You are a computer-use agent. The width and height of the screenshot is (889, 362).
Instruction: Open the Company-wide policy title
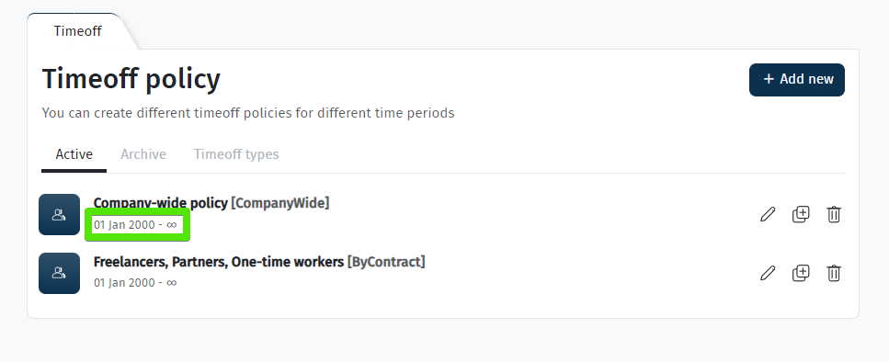pos(161,203)
